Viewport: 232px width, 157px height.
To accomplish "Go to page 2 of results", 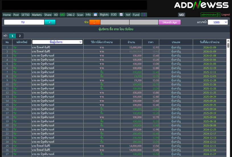I will tap(20, 36).
